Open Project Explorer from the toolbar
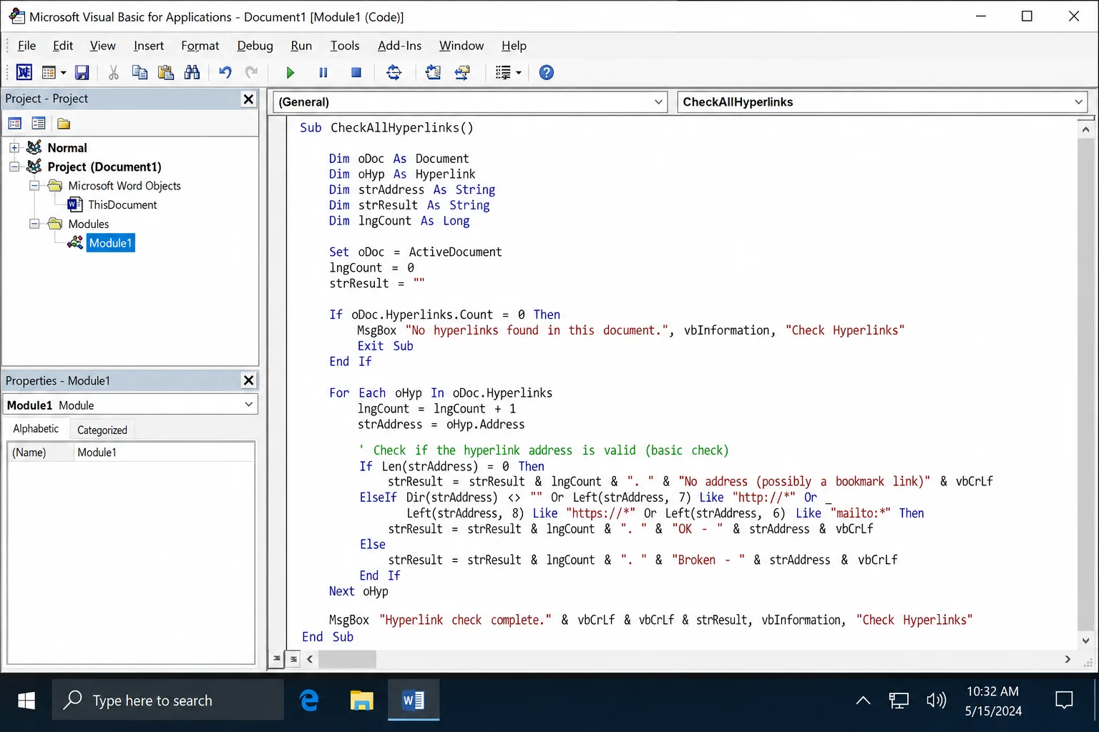This screenshot has height=732, width=1099. pyautogui.click(x=433, y=72)
